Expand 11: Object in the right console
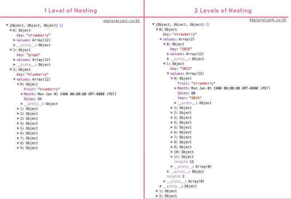Screen dimensions: 291x199 [172, 157]
